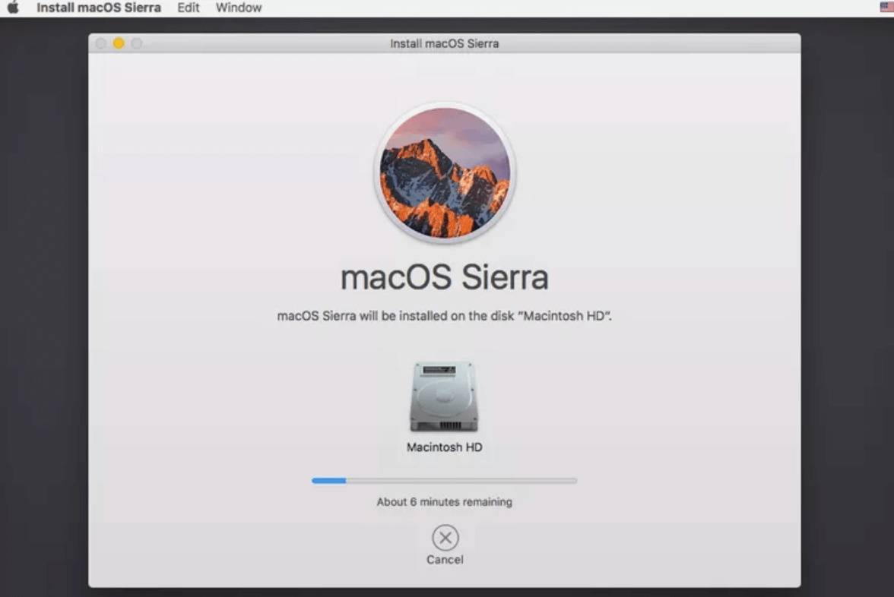Click the About 6 minutes remaining text

444,501
